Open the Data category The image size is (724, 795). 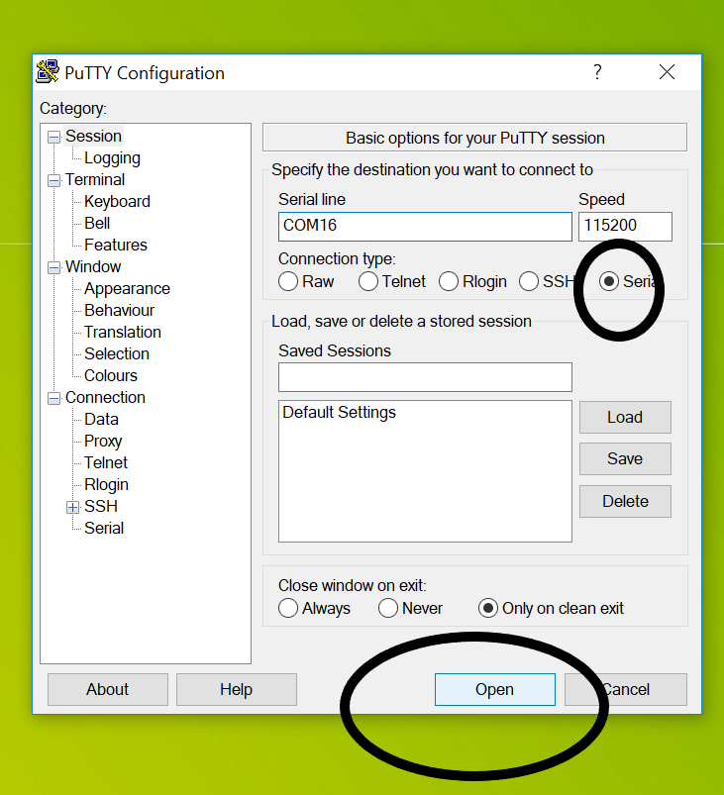[101, 420]
